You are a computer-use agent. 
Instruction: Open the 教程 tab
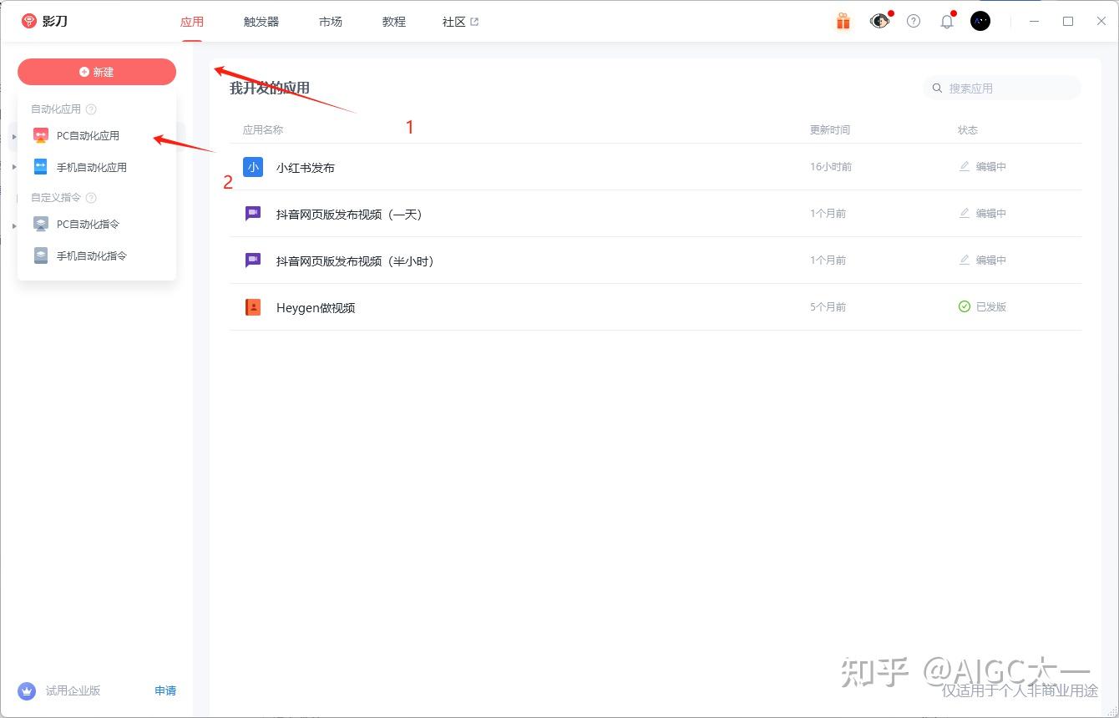(394, 22)
